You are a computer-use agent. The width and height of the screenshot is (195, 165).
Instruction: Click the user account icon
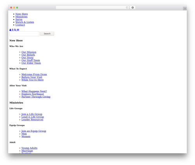(10, 30)
